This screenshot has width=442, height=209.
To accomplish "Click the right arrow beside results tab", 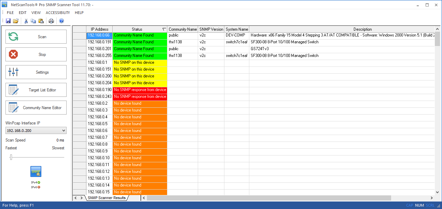I will [x=81, y=197].
